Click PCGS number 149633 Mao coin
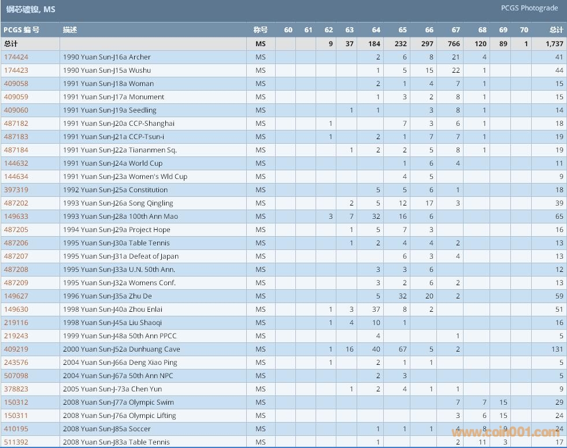The height and width of the screenshot is (448, 567). click(x=16, y=216)
